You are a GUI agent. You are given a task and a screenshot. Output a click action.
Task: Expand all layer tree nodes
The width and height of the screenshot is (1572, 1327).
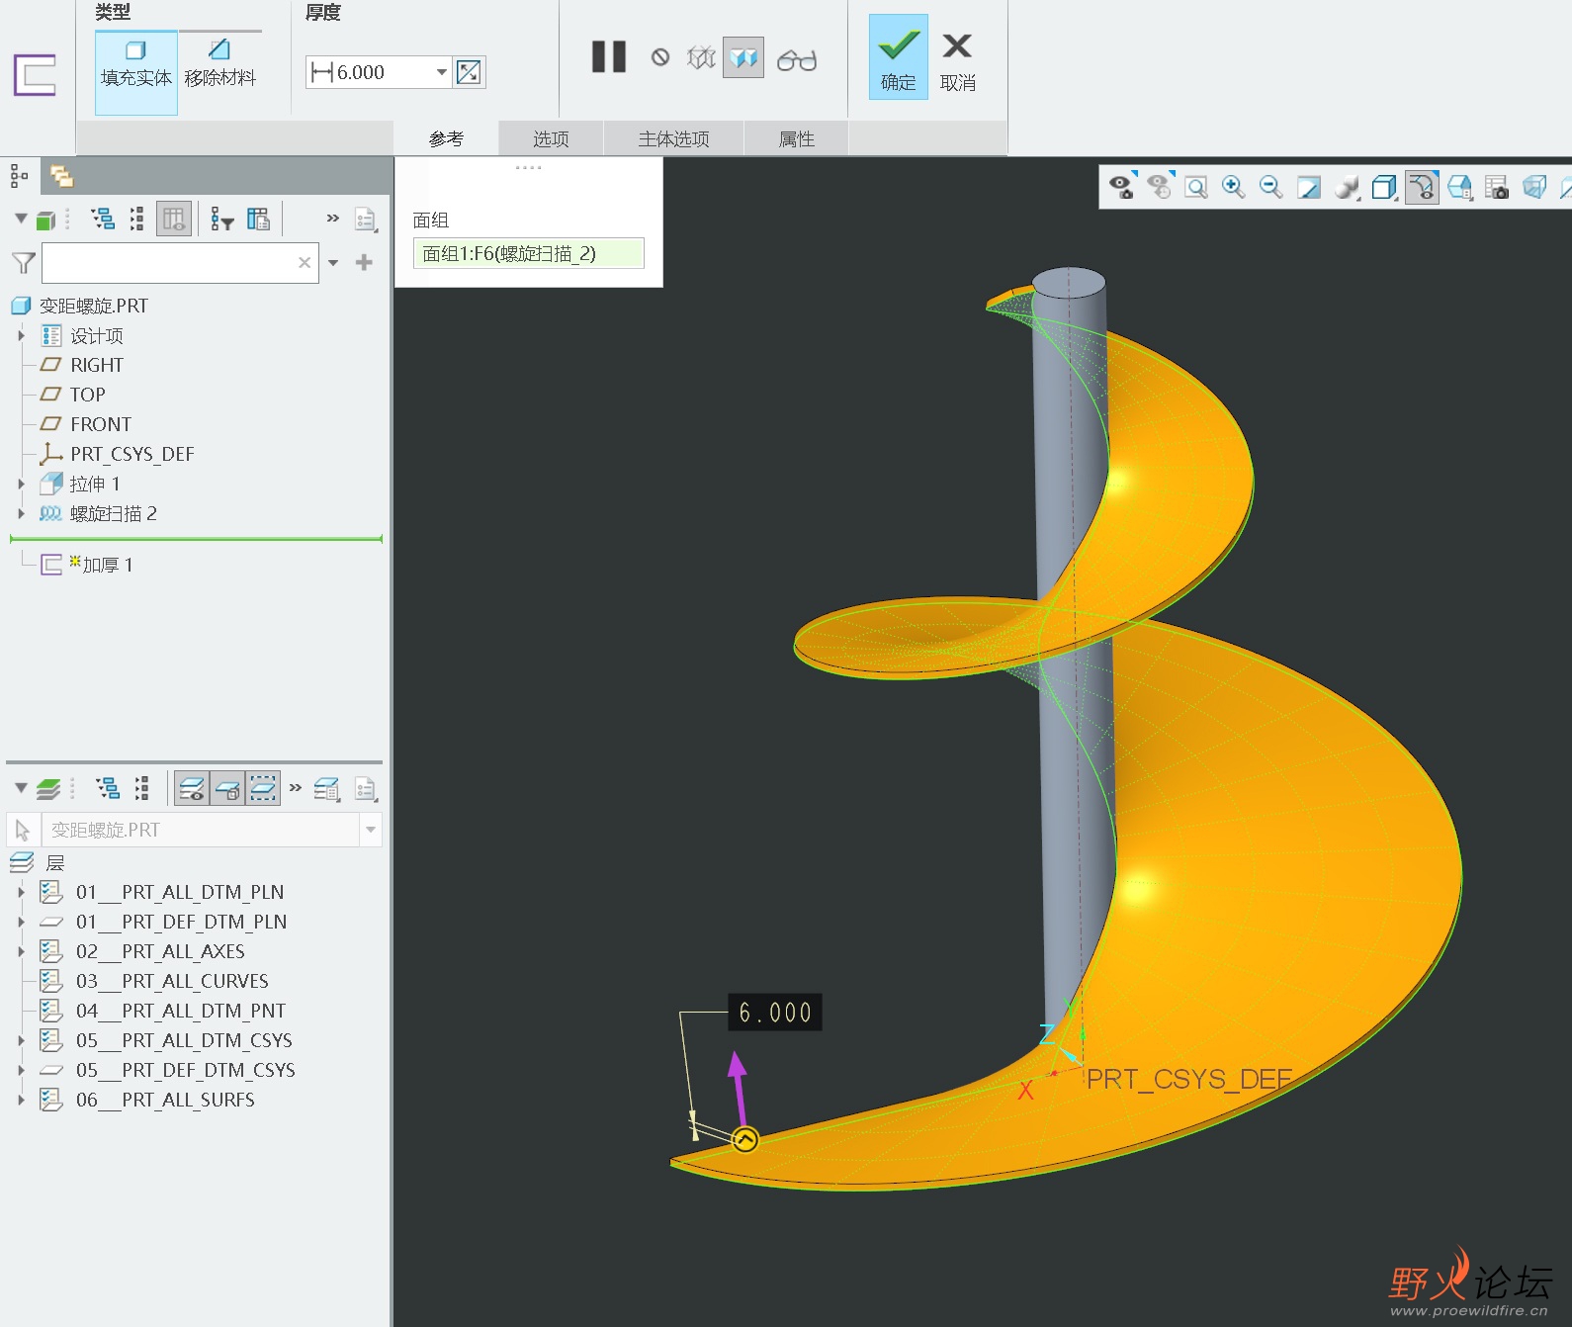[x=108, y=788]
